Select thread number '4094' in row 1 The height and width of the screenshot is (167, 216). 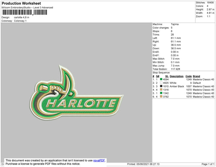pos(166,80)
